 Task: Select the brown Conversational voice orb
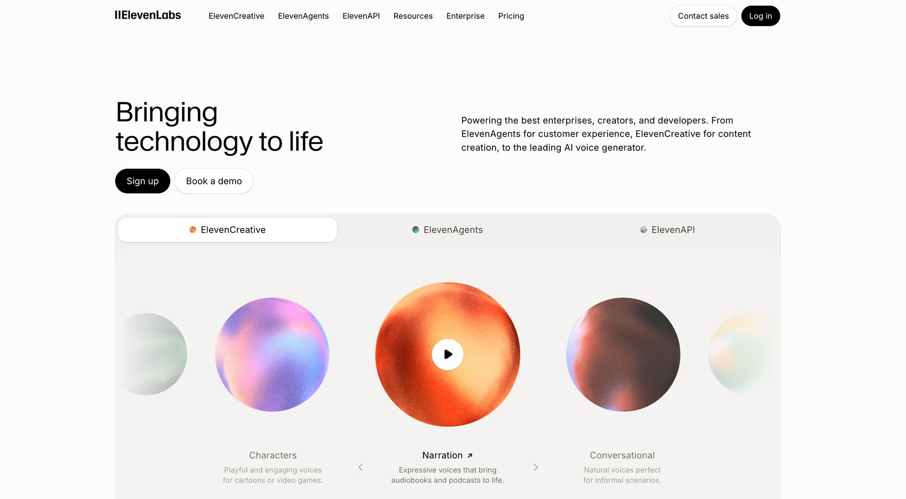(623, 355)
